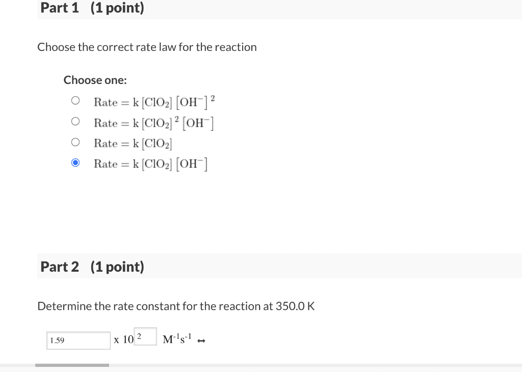Change the power of 10 exponent field

click(145, 336)
